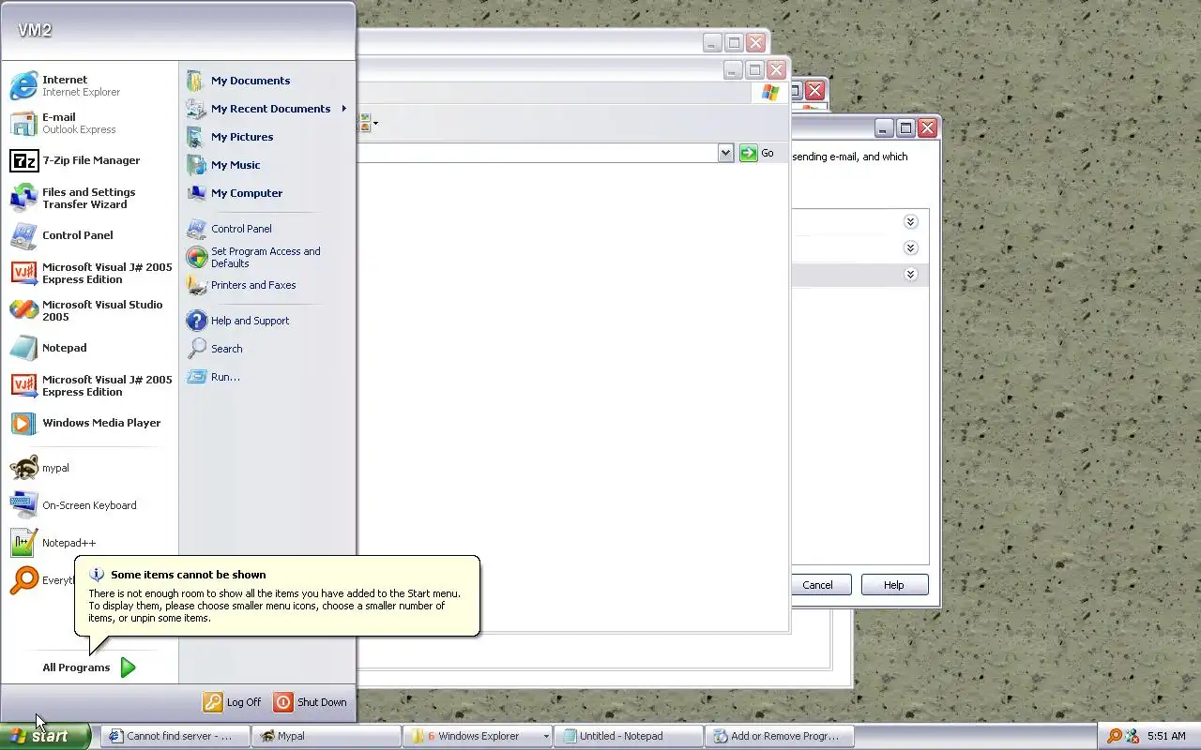Launch Notepad++ from Start menu

pos(89,543)
